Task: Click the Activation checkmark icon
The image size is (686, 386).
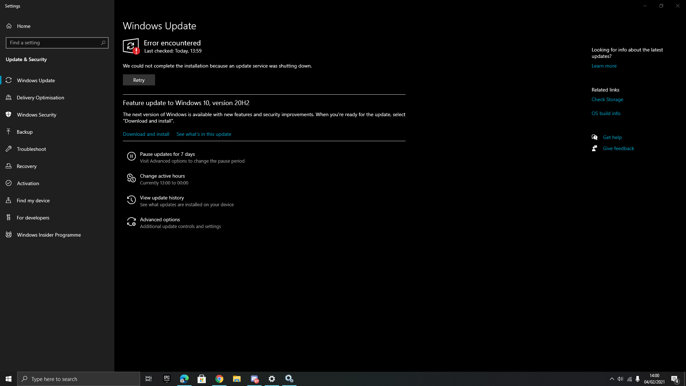Action: pos(9,183)
